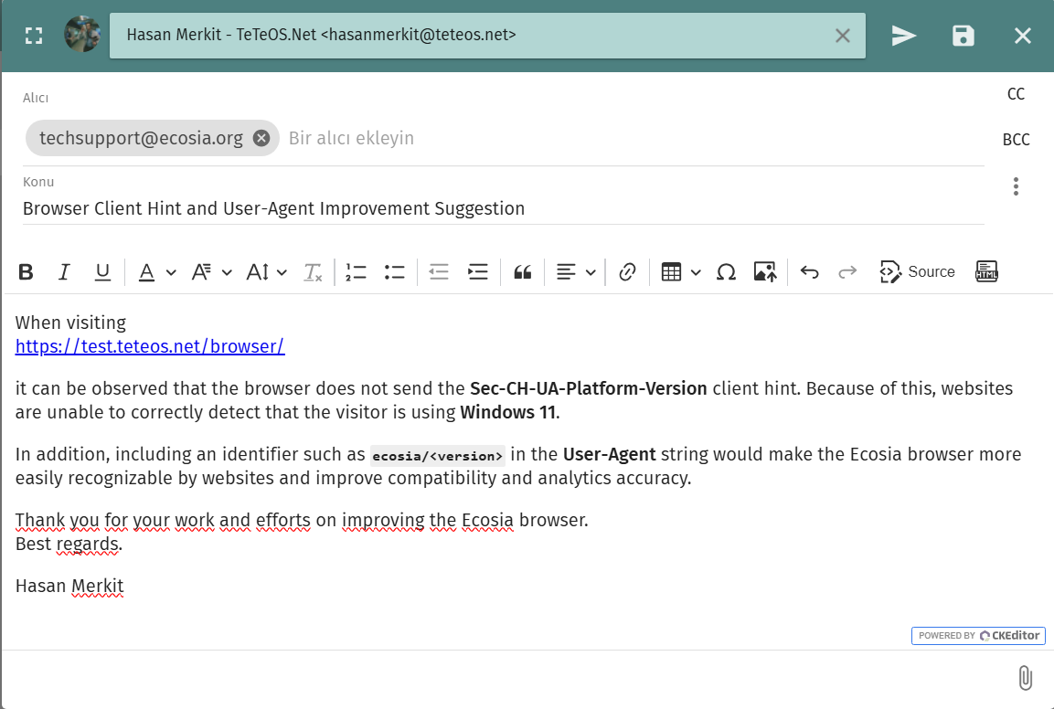The height and width of the screenshot is (709, 1054).
Task: Click the Best regards line
Action: [69, 544]
